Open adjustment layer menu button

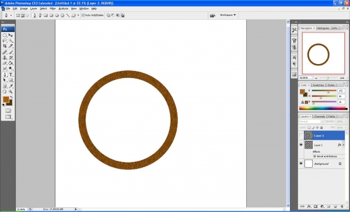pos(323,207)
